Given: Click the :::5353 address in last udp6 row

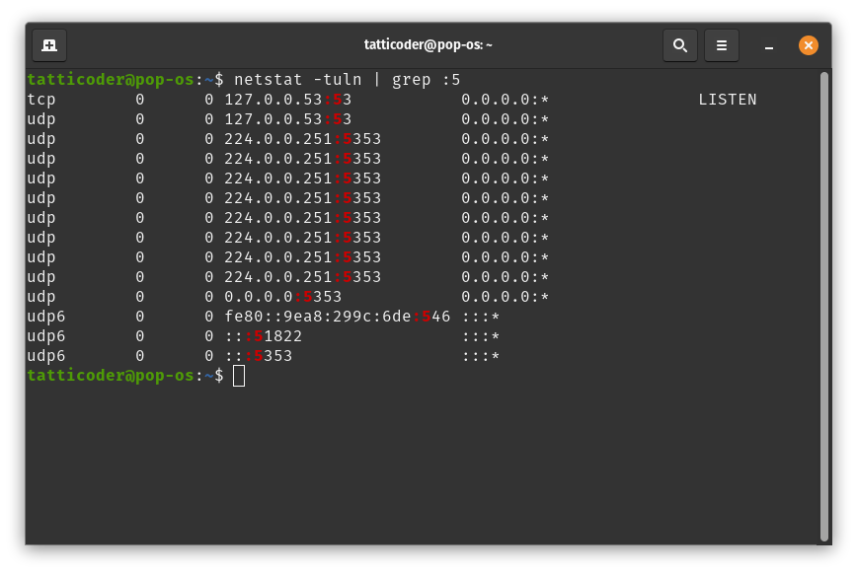Looking at the screenshot, I should click(258, 356).
